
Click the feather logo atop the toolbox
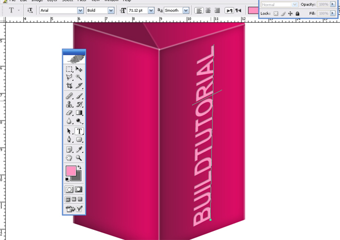coord(74,59)
